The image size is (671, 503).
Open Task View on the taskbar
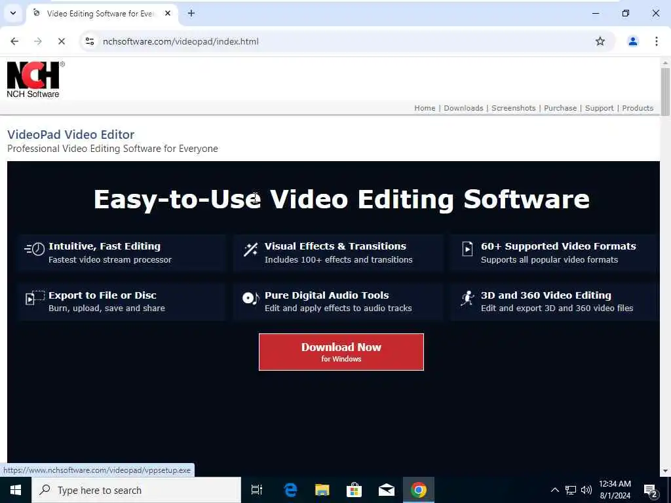pyautogui.click(x=257, y=490)
